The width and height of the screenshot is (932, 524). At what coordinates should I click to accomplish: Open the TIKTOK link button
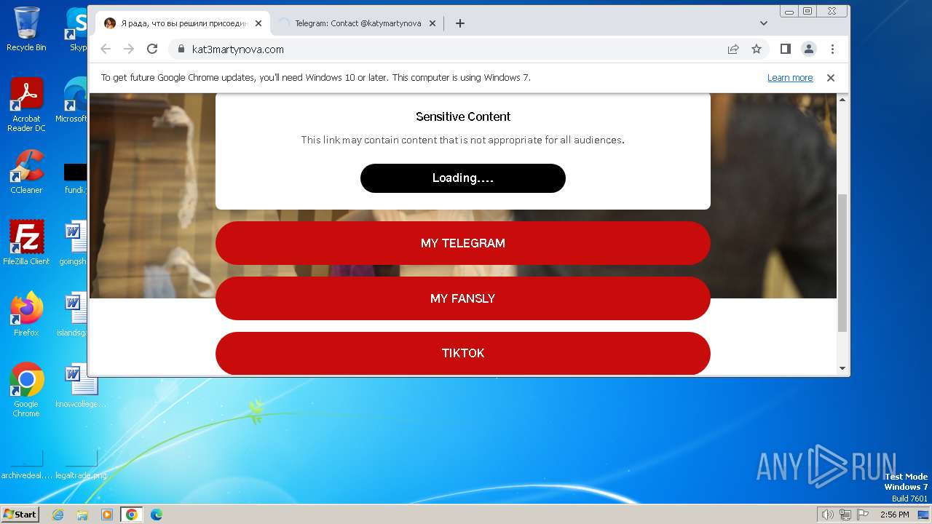click(463, 354)
